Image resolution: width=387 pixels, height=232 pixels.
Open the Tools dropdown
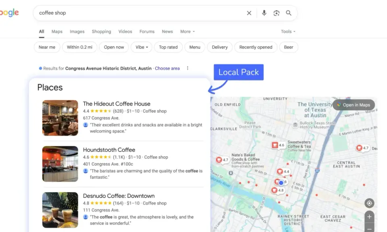click(288, 31)
